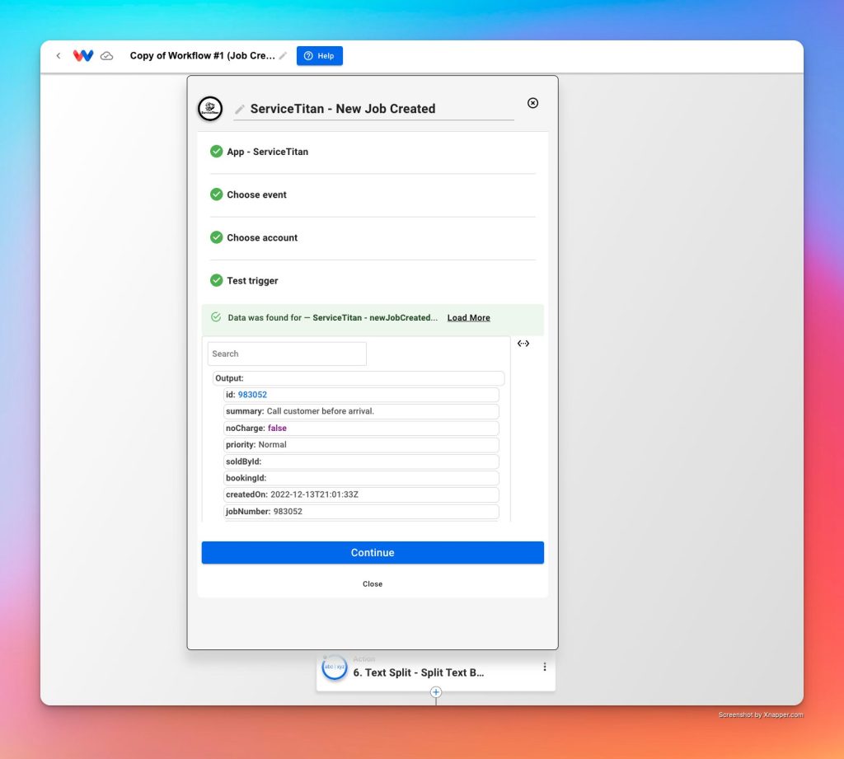This screenshot has height=759, width=844.
Task: Select the summary: Call customer before arrival row
Action: tap(361, 411)
